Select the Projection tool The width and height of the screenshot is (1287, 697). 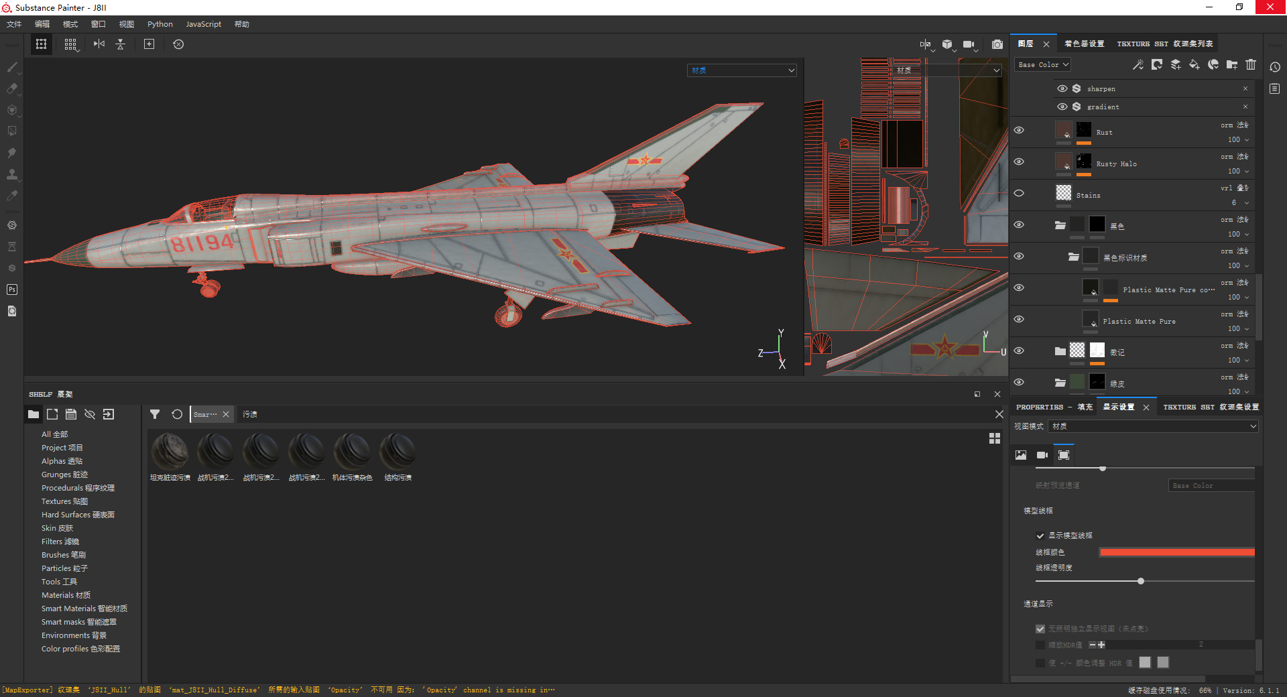pos(12,110)
